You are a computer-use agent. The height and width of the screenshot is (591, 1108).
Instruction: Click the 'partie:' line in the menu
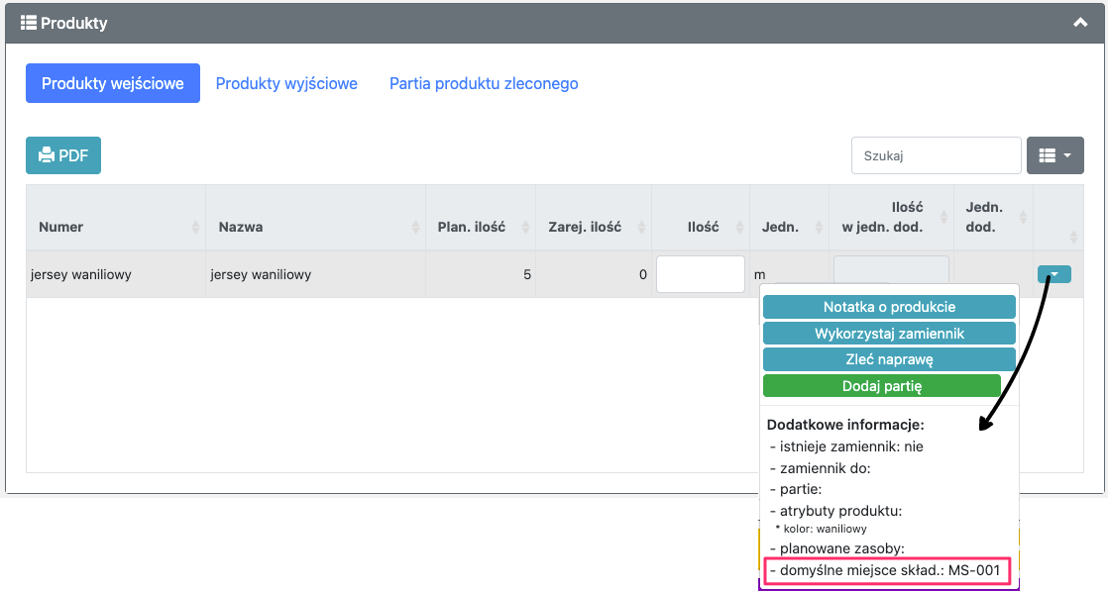click(x=796, y=489)
